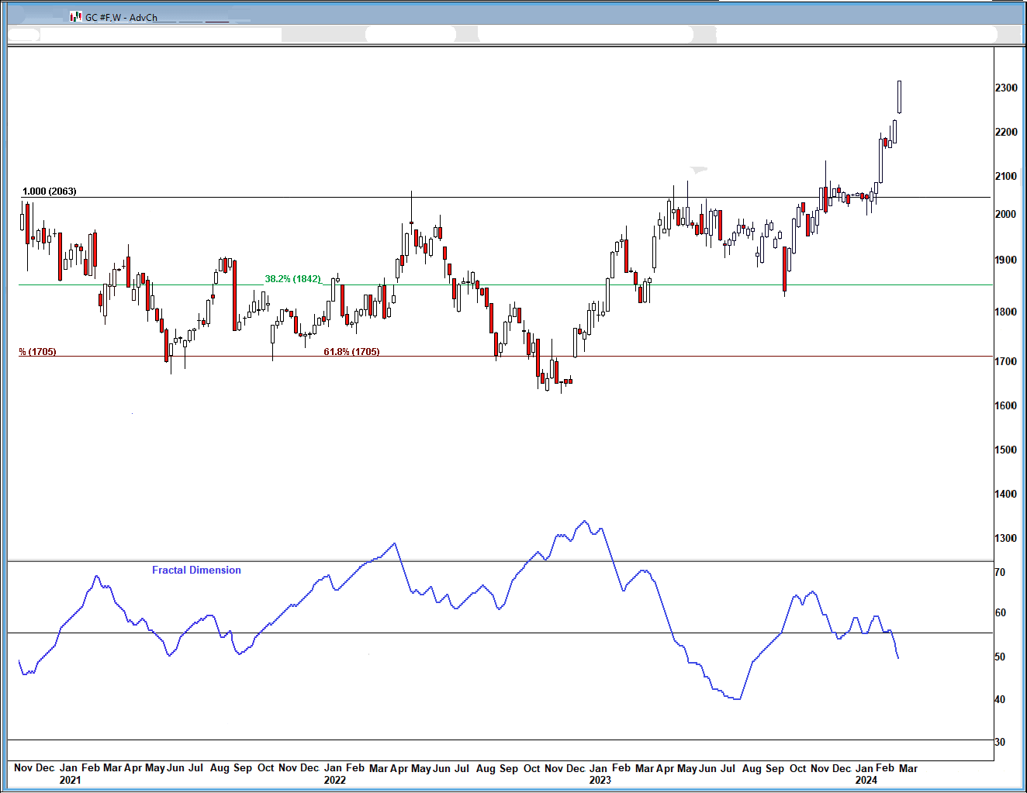Select the 2021 year label on time axis

pos(70,781)
